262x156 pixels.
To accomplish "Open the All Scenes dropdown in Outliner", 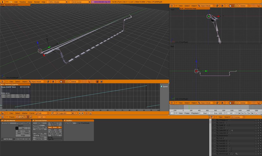I will click(238, 117).
